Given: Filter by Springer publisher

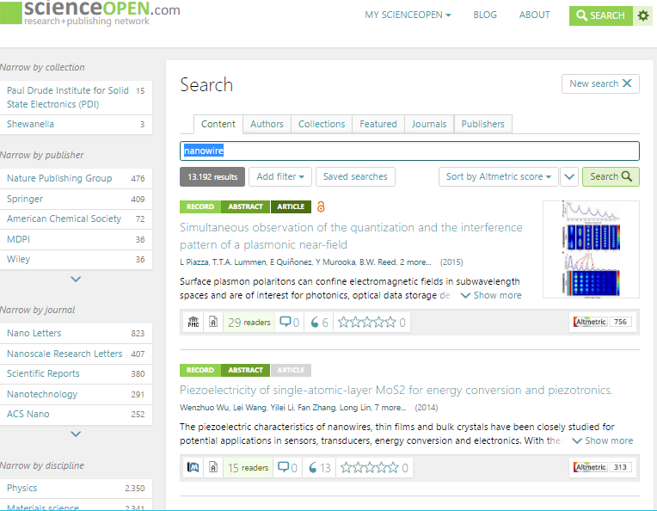Looking at the screenshot, I should pos(76,199).
